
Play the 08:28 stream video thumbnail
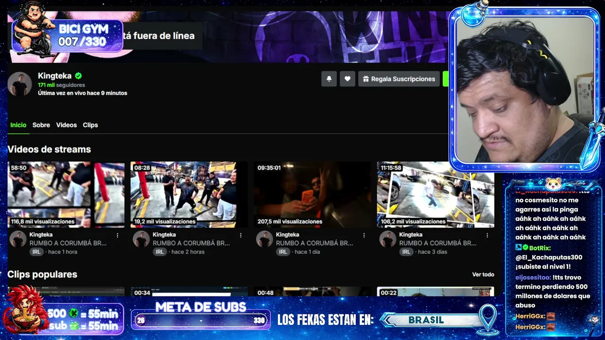(x=189, y=195)
